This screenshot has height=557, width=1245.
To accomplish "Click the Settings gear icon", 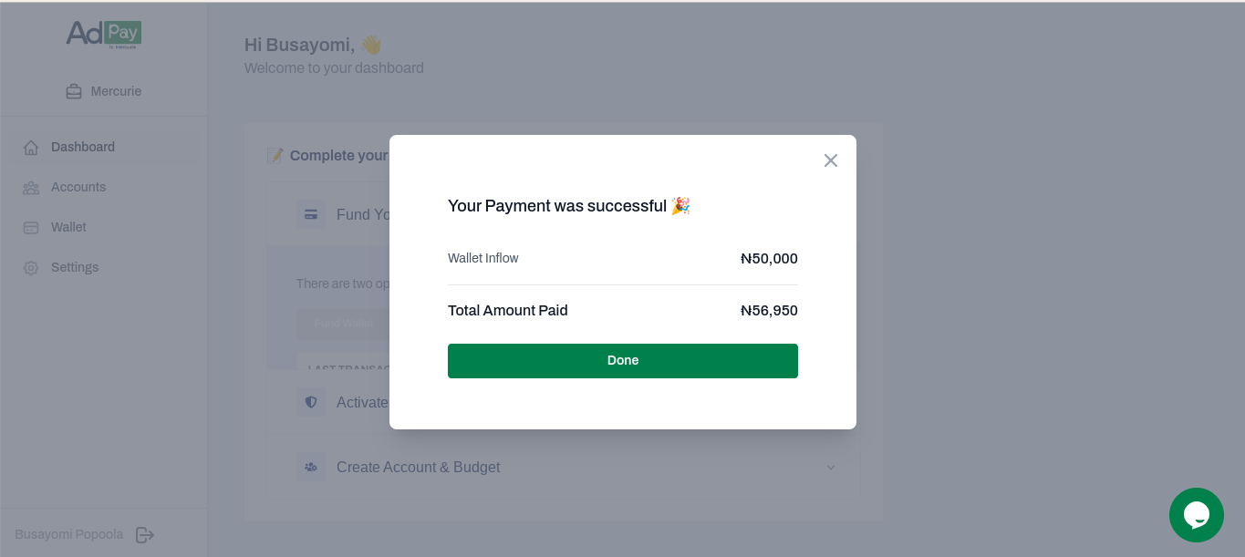I will [31, 268].
